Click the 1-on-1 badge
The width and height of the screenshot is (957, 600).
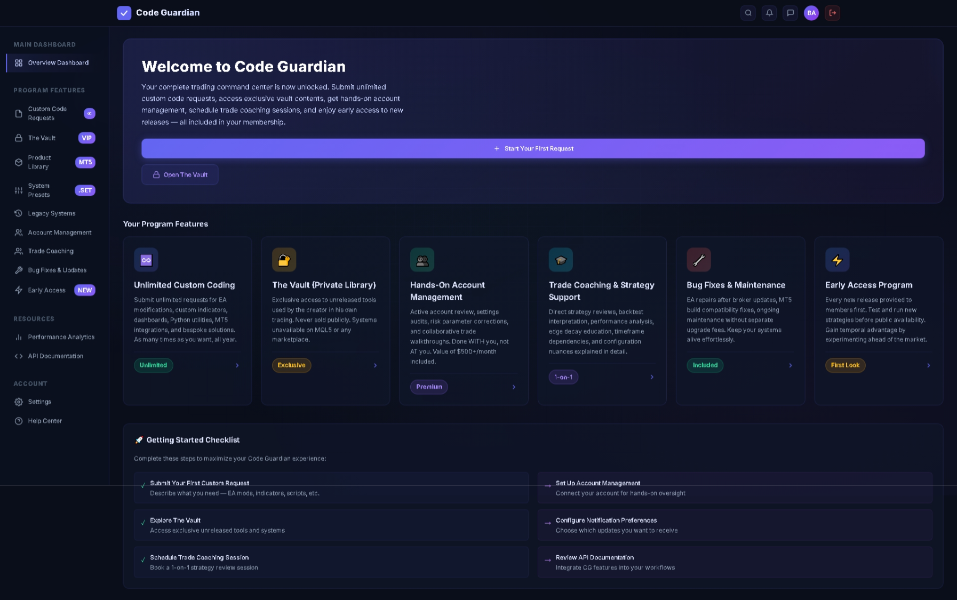pos(563,377)
